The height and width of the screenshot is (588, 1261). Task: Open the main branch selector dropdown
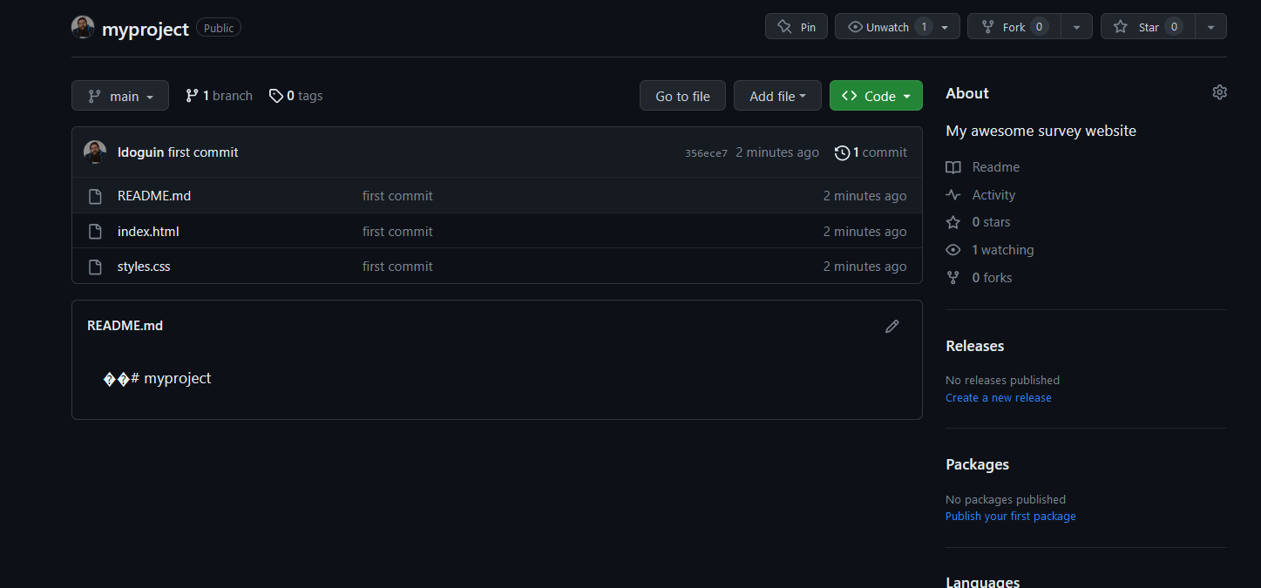pos(120,96)
